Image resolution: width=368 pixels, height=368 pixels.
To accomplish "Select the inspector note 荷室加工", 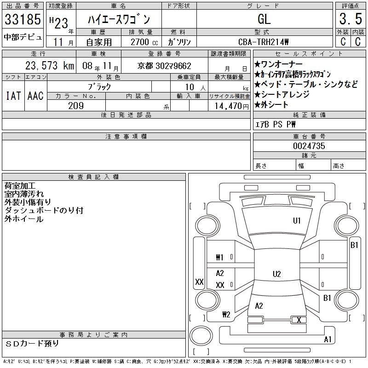I will [20, 186].
